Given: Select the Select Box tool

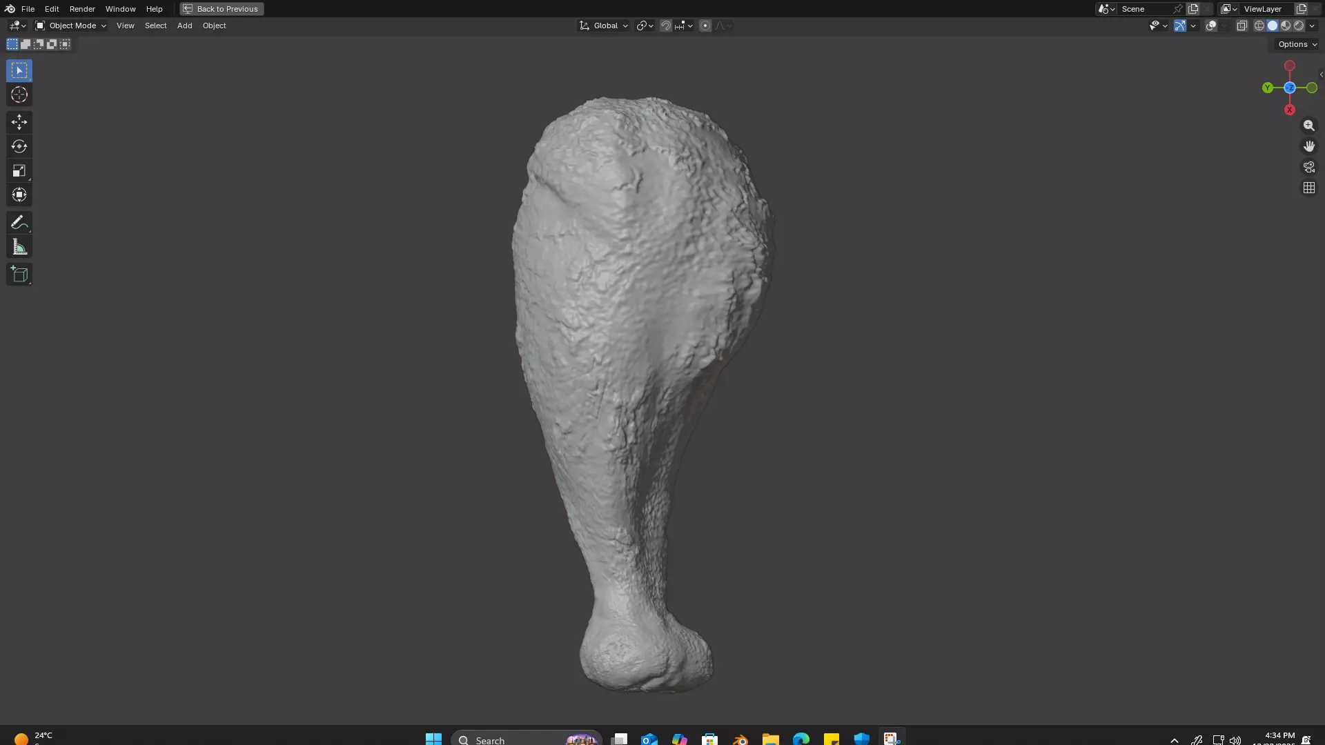Looking at the screenshot, I should pos(19,70).
